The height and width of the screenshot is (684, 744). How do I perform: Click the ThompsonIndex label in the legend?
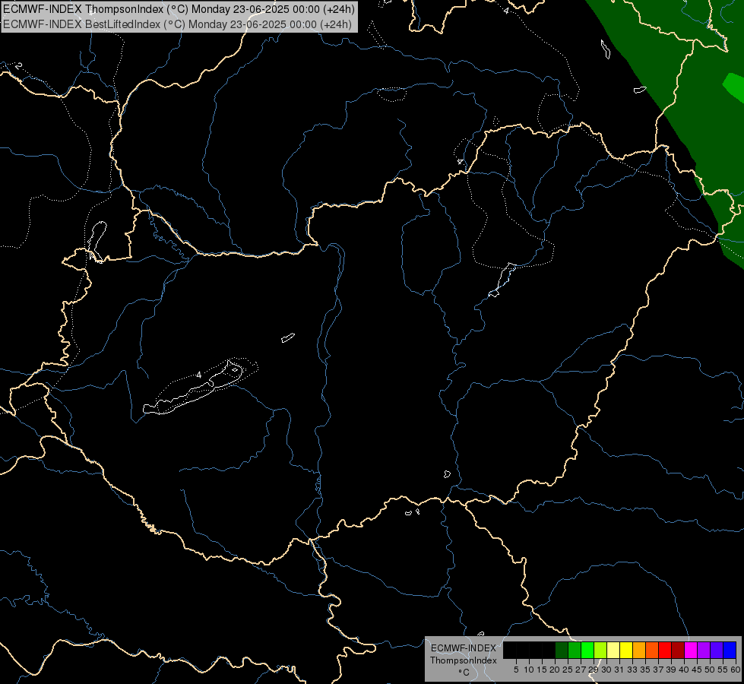[x=464, y=660]
